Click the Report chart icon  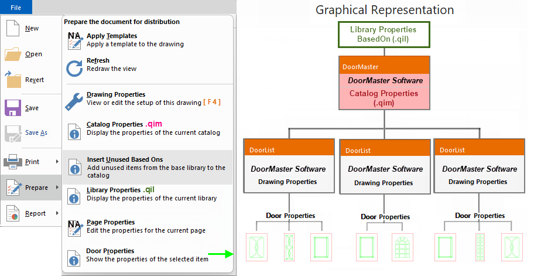[x=13, y=213]
